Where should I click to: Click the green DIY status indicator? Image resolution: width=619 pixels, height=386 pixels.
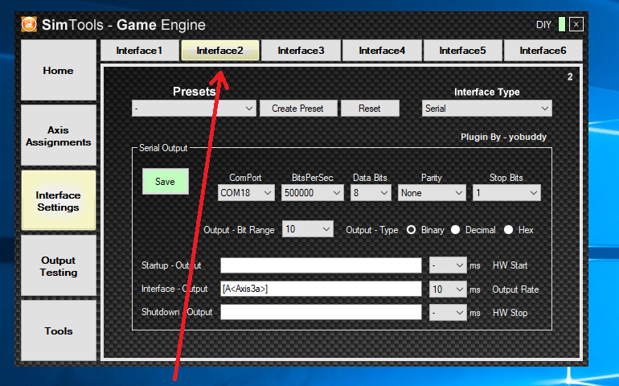click(x=562, y=24)
